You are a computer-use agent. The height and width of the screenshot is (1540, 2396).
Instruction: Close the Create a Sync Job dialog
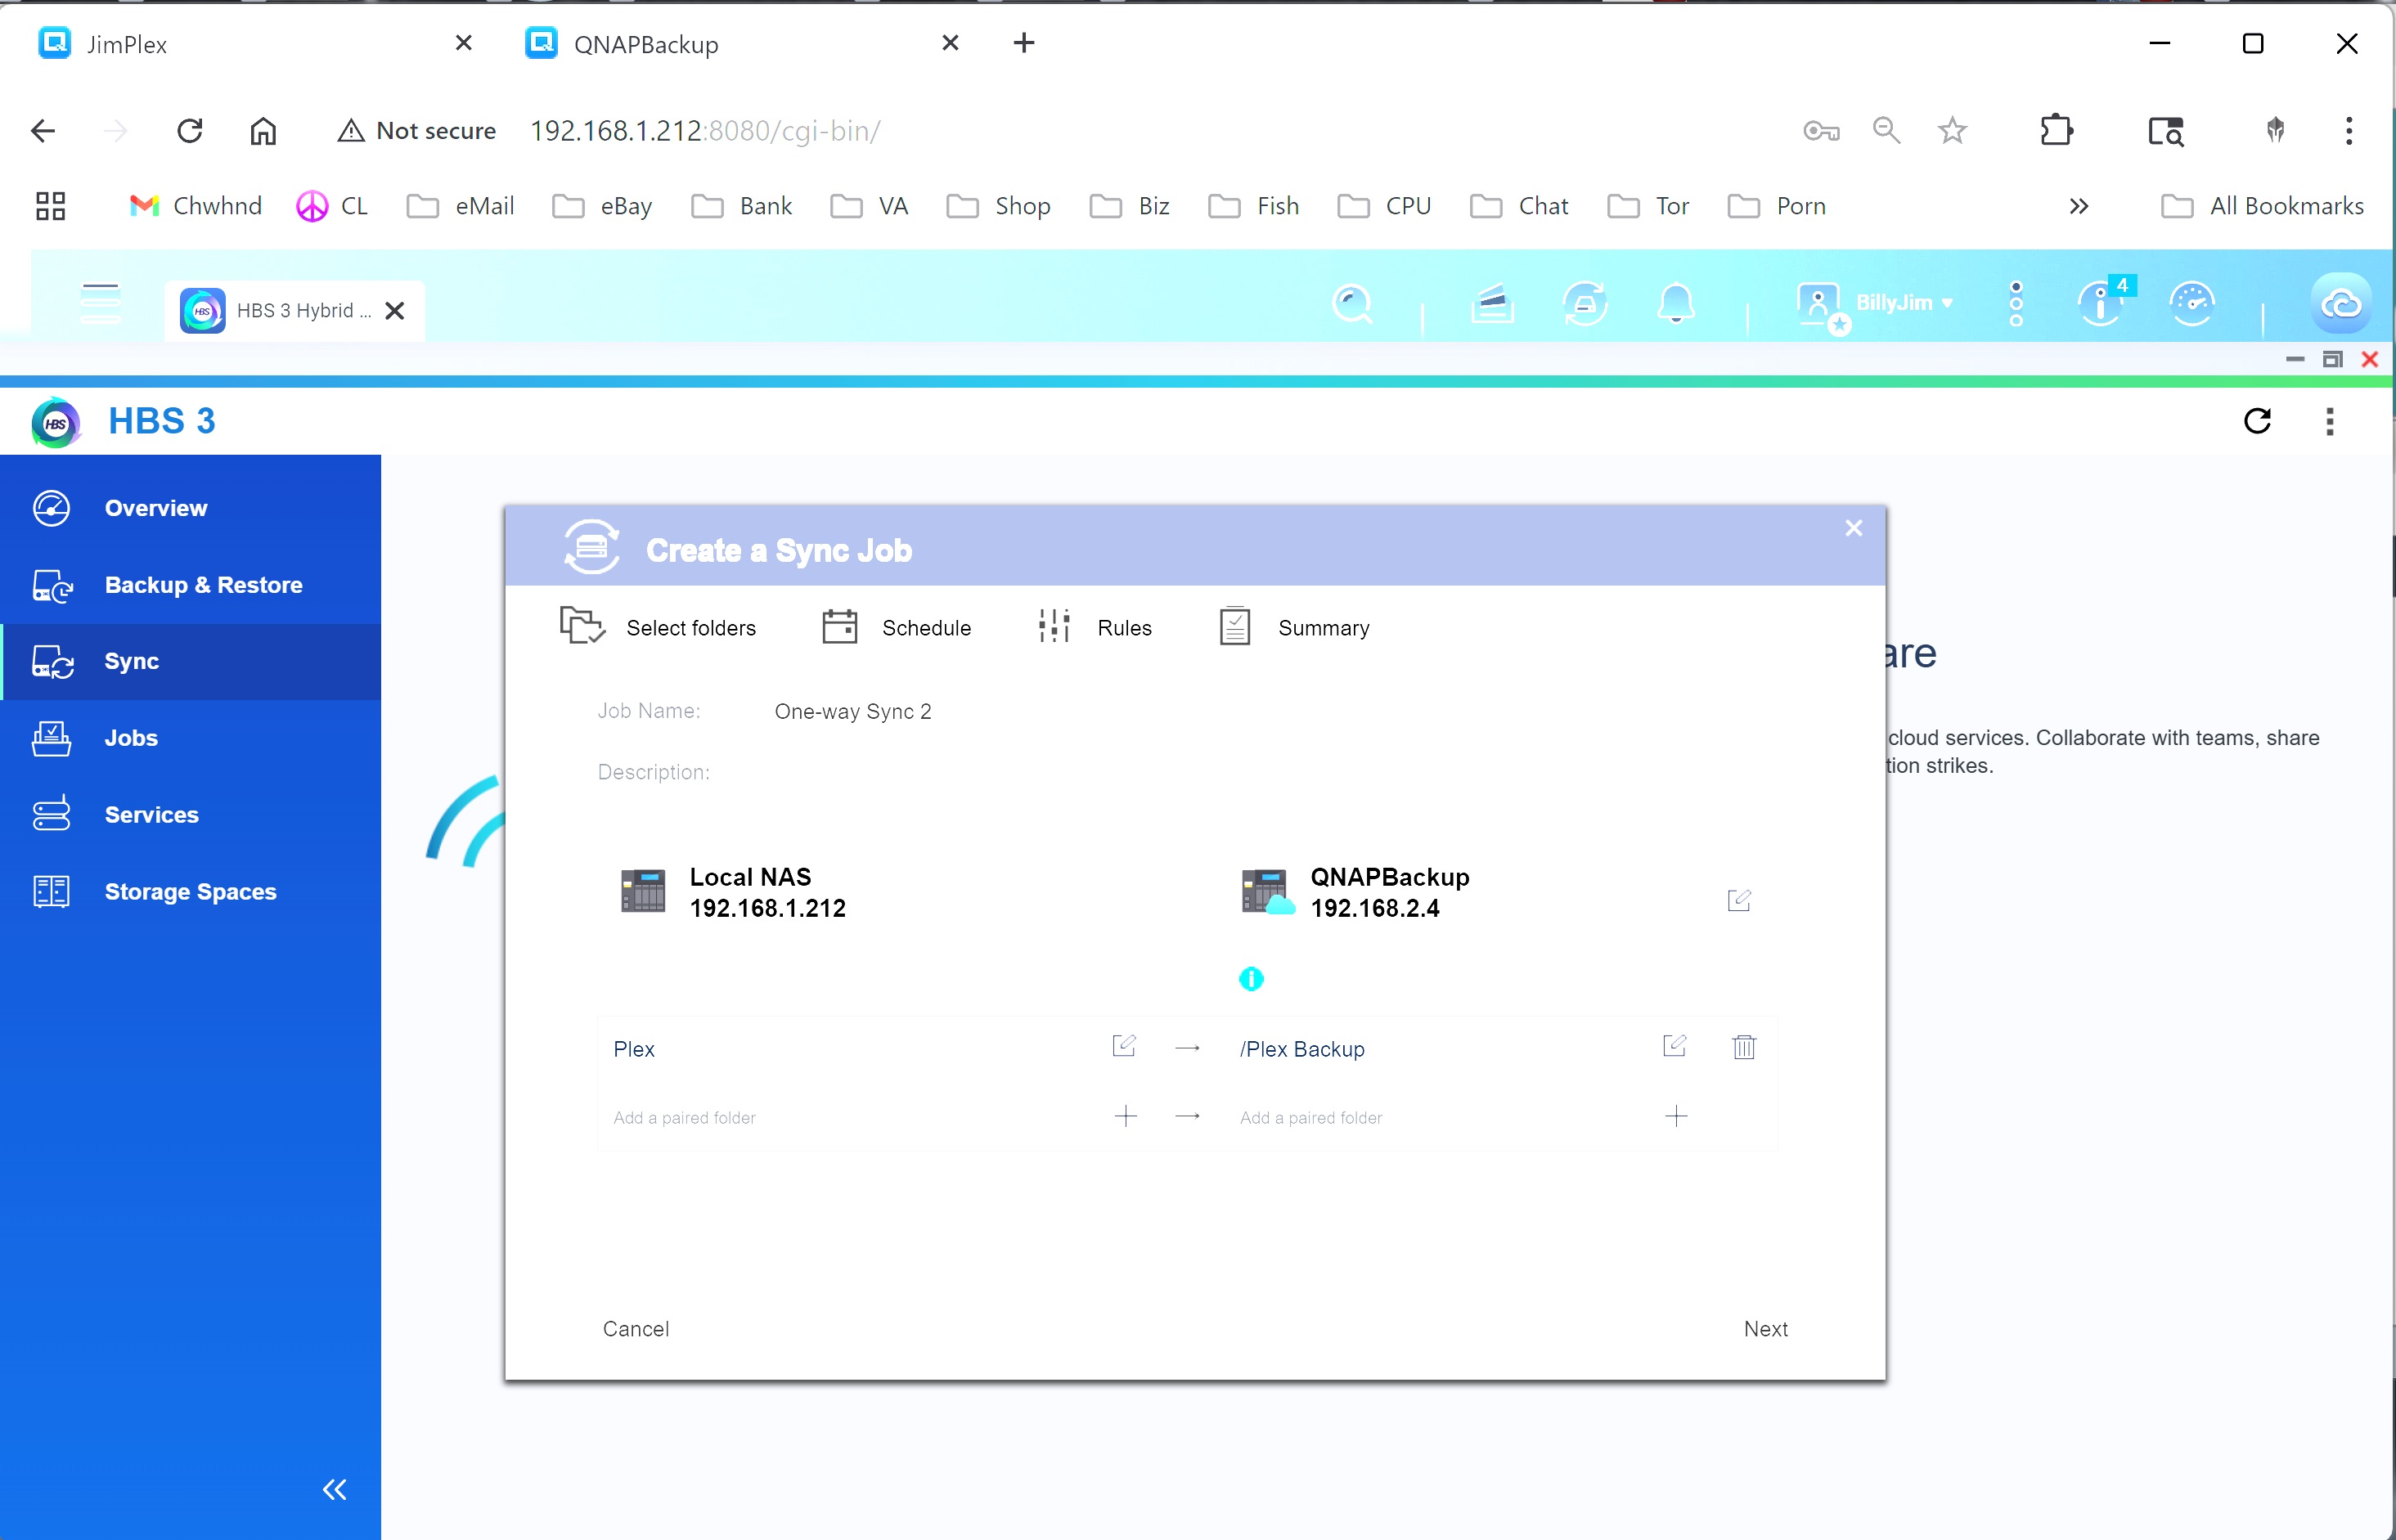click(x=1853, y=528)
